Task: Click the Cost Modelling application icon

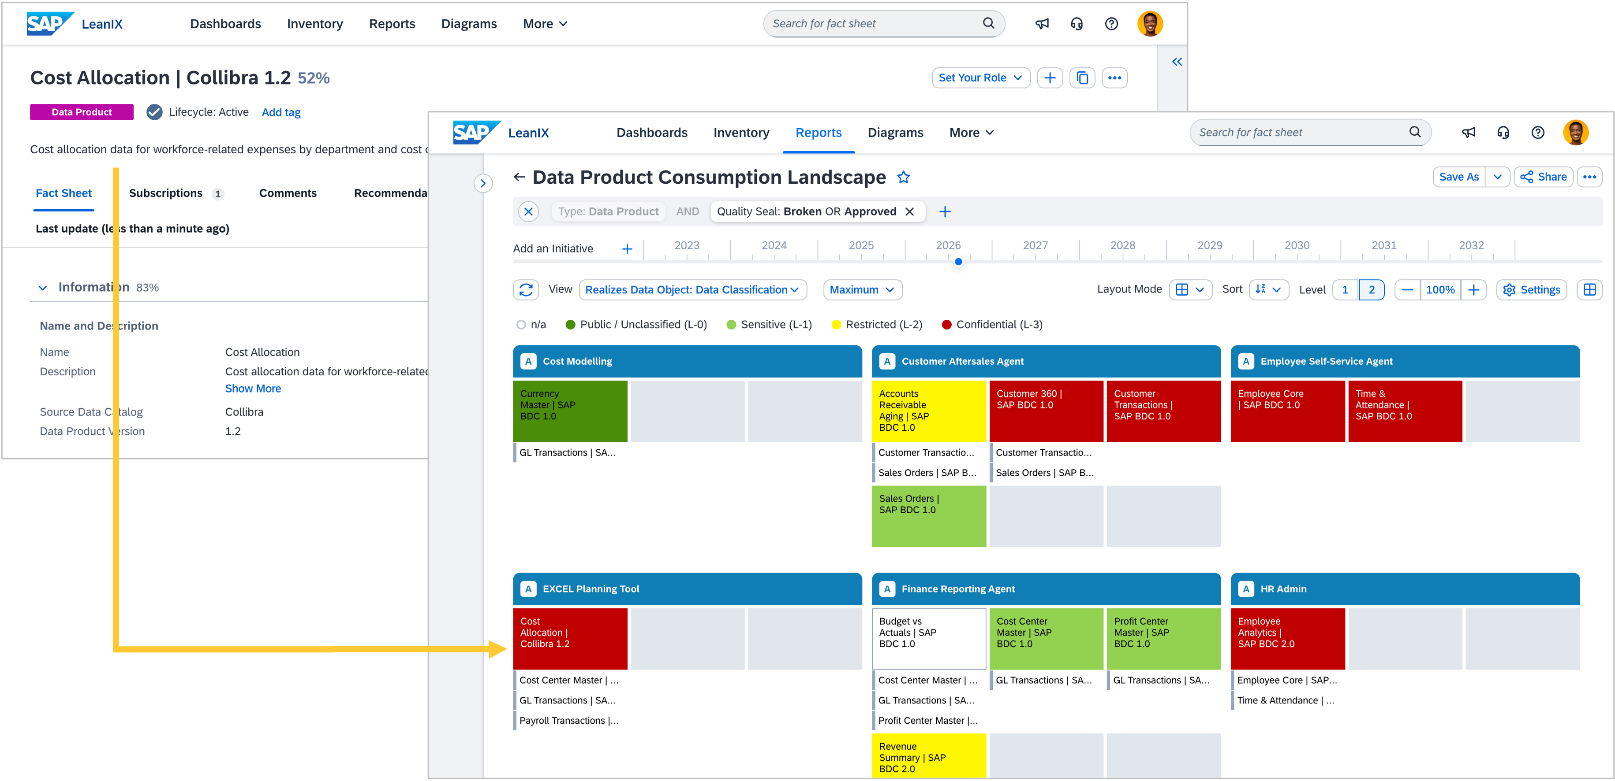Action: pos(528,361)
